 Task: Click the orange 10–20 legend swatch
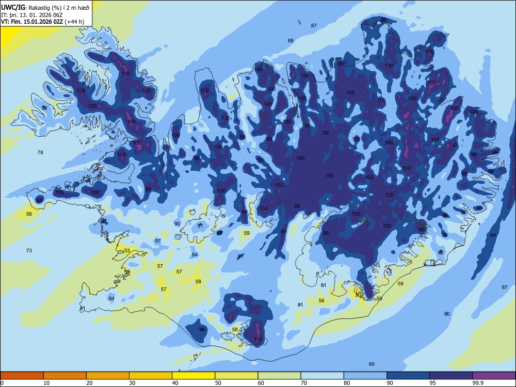point(65,376)
